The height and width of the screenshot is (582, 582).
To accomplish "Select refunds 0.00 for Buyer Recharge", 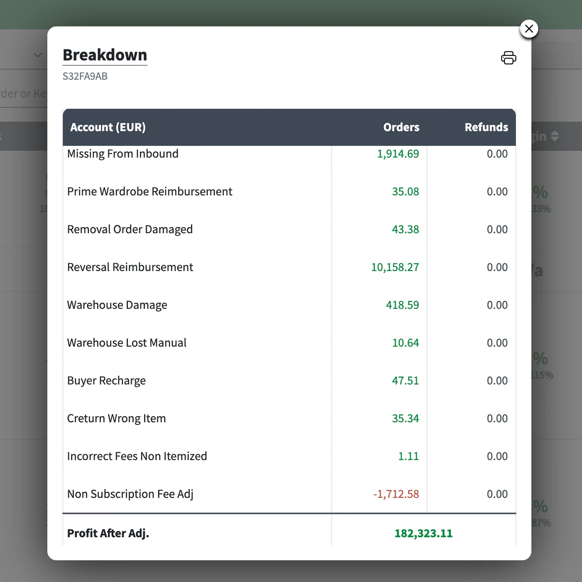I will coord(497,381).
